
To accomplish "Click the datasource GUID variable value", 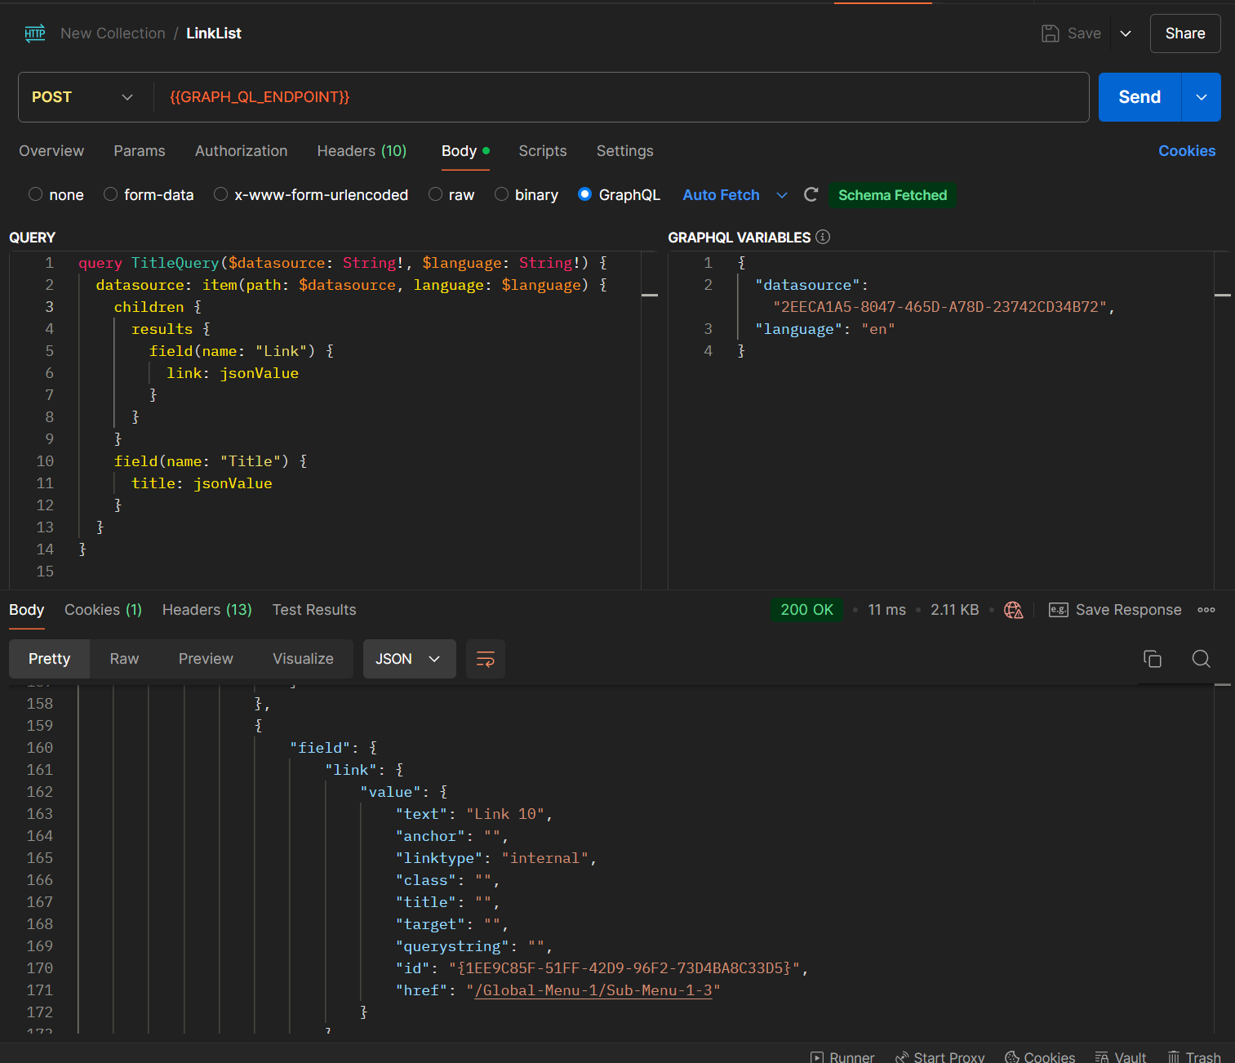I will (x=940, y=307).
